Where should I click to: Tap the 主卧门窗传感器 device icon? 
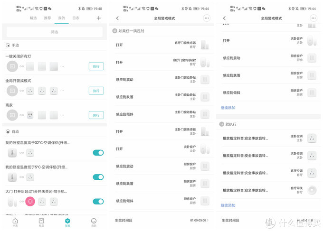[x=205, y=132]
